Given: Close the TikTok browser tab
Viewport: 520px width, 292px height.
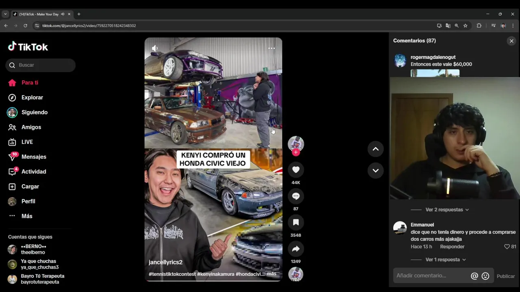Looking at the screenshot, I should point(69,14).
